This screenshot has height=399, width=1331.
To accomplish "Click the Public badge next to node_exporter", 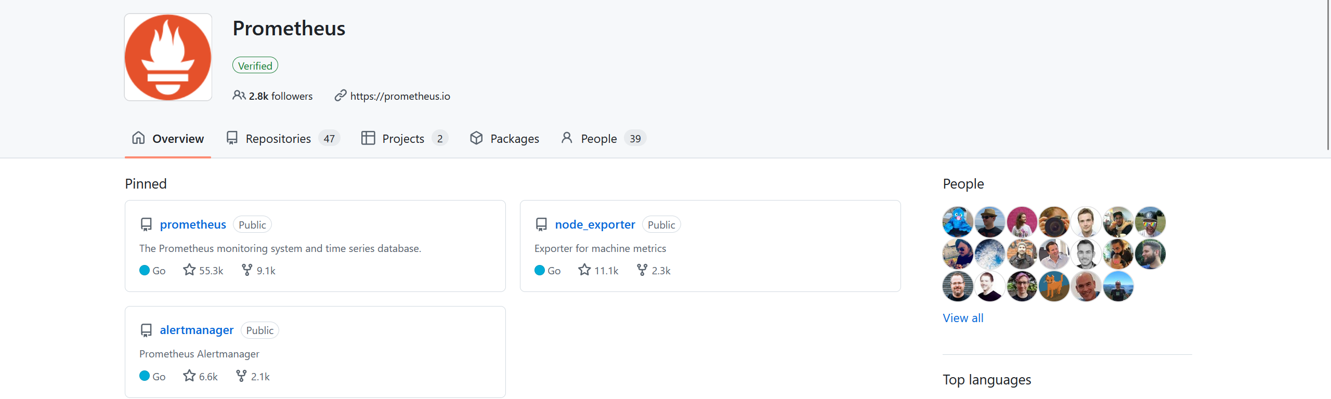I will (661, 224).
